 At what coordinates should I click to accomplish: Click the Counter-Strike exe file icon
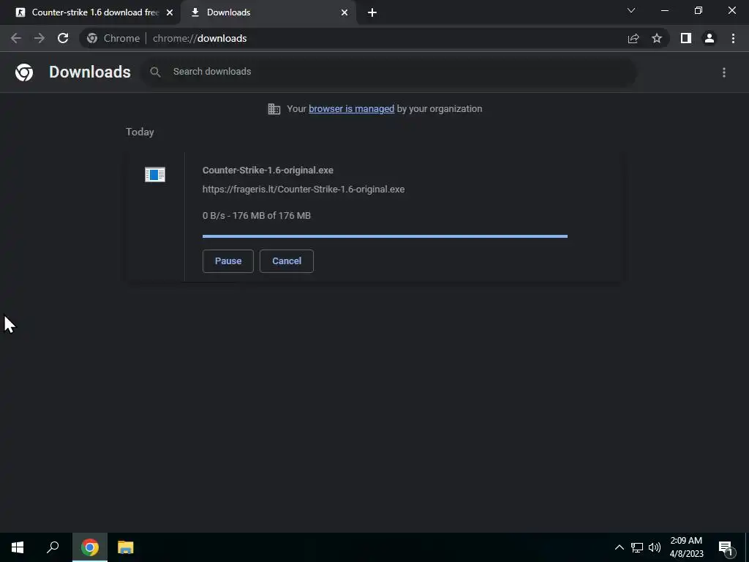tap(155, 174)
